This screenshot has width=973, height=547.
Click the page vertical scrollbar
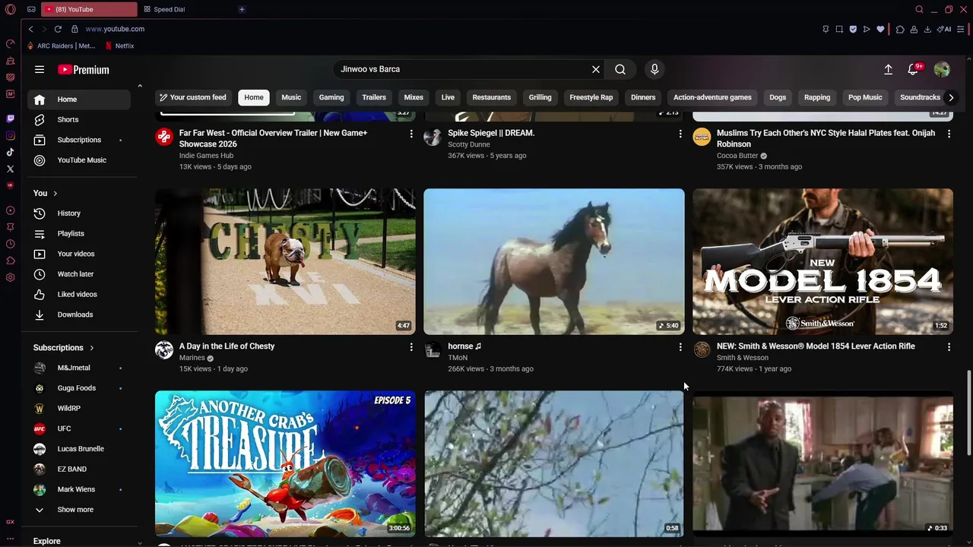coord(968,413)
